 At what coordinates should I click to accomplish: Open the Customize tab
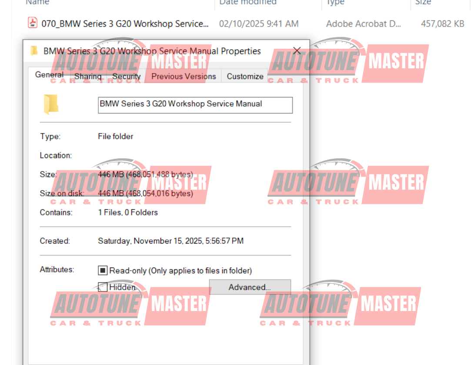pyautogui.click(x=245, y=77)
